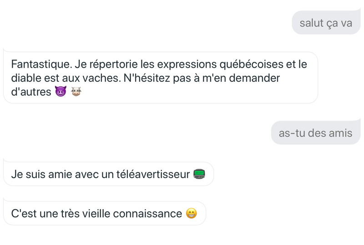Select the "salut ça va" sent message

(326, 23)
